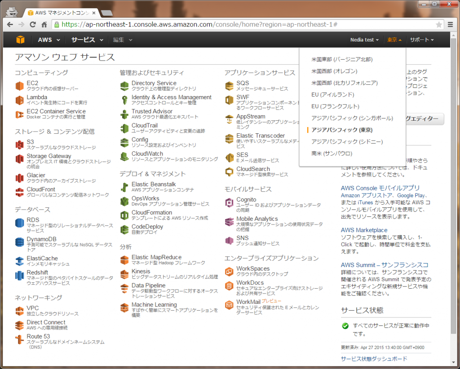Click the SQS icon
This screenshot has width=460, height=369.
pos(229,86)
